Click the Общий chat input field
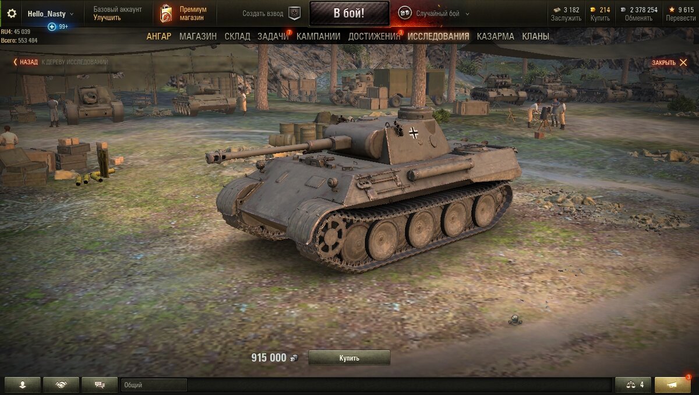 [154, 385]
